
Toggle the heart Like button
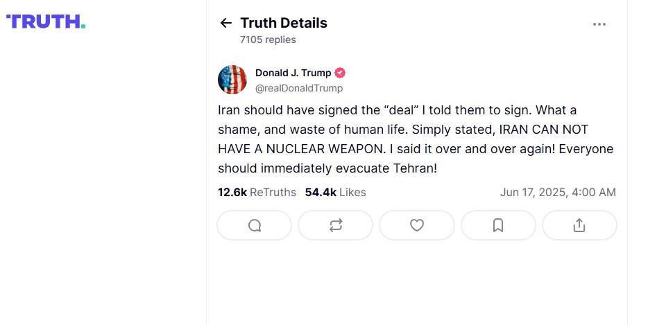tap(417, 225)
